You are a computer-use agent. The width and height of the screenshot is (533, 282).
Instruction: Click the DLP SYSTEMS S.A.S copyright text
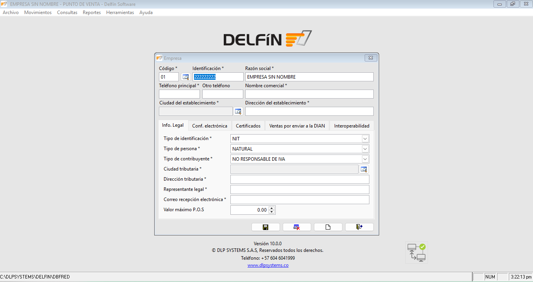pyautogui.click(x=267, y=250)
